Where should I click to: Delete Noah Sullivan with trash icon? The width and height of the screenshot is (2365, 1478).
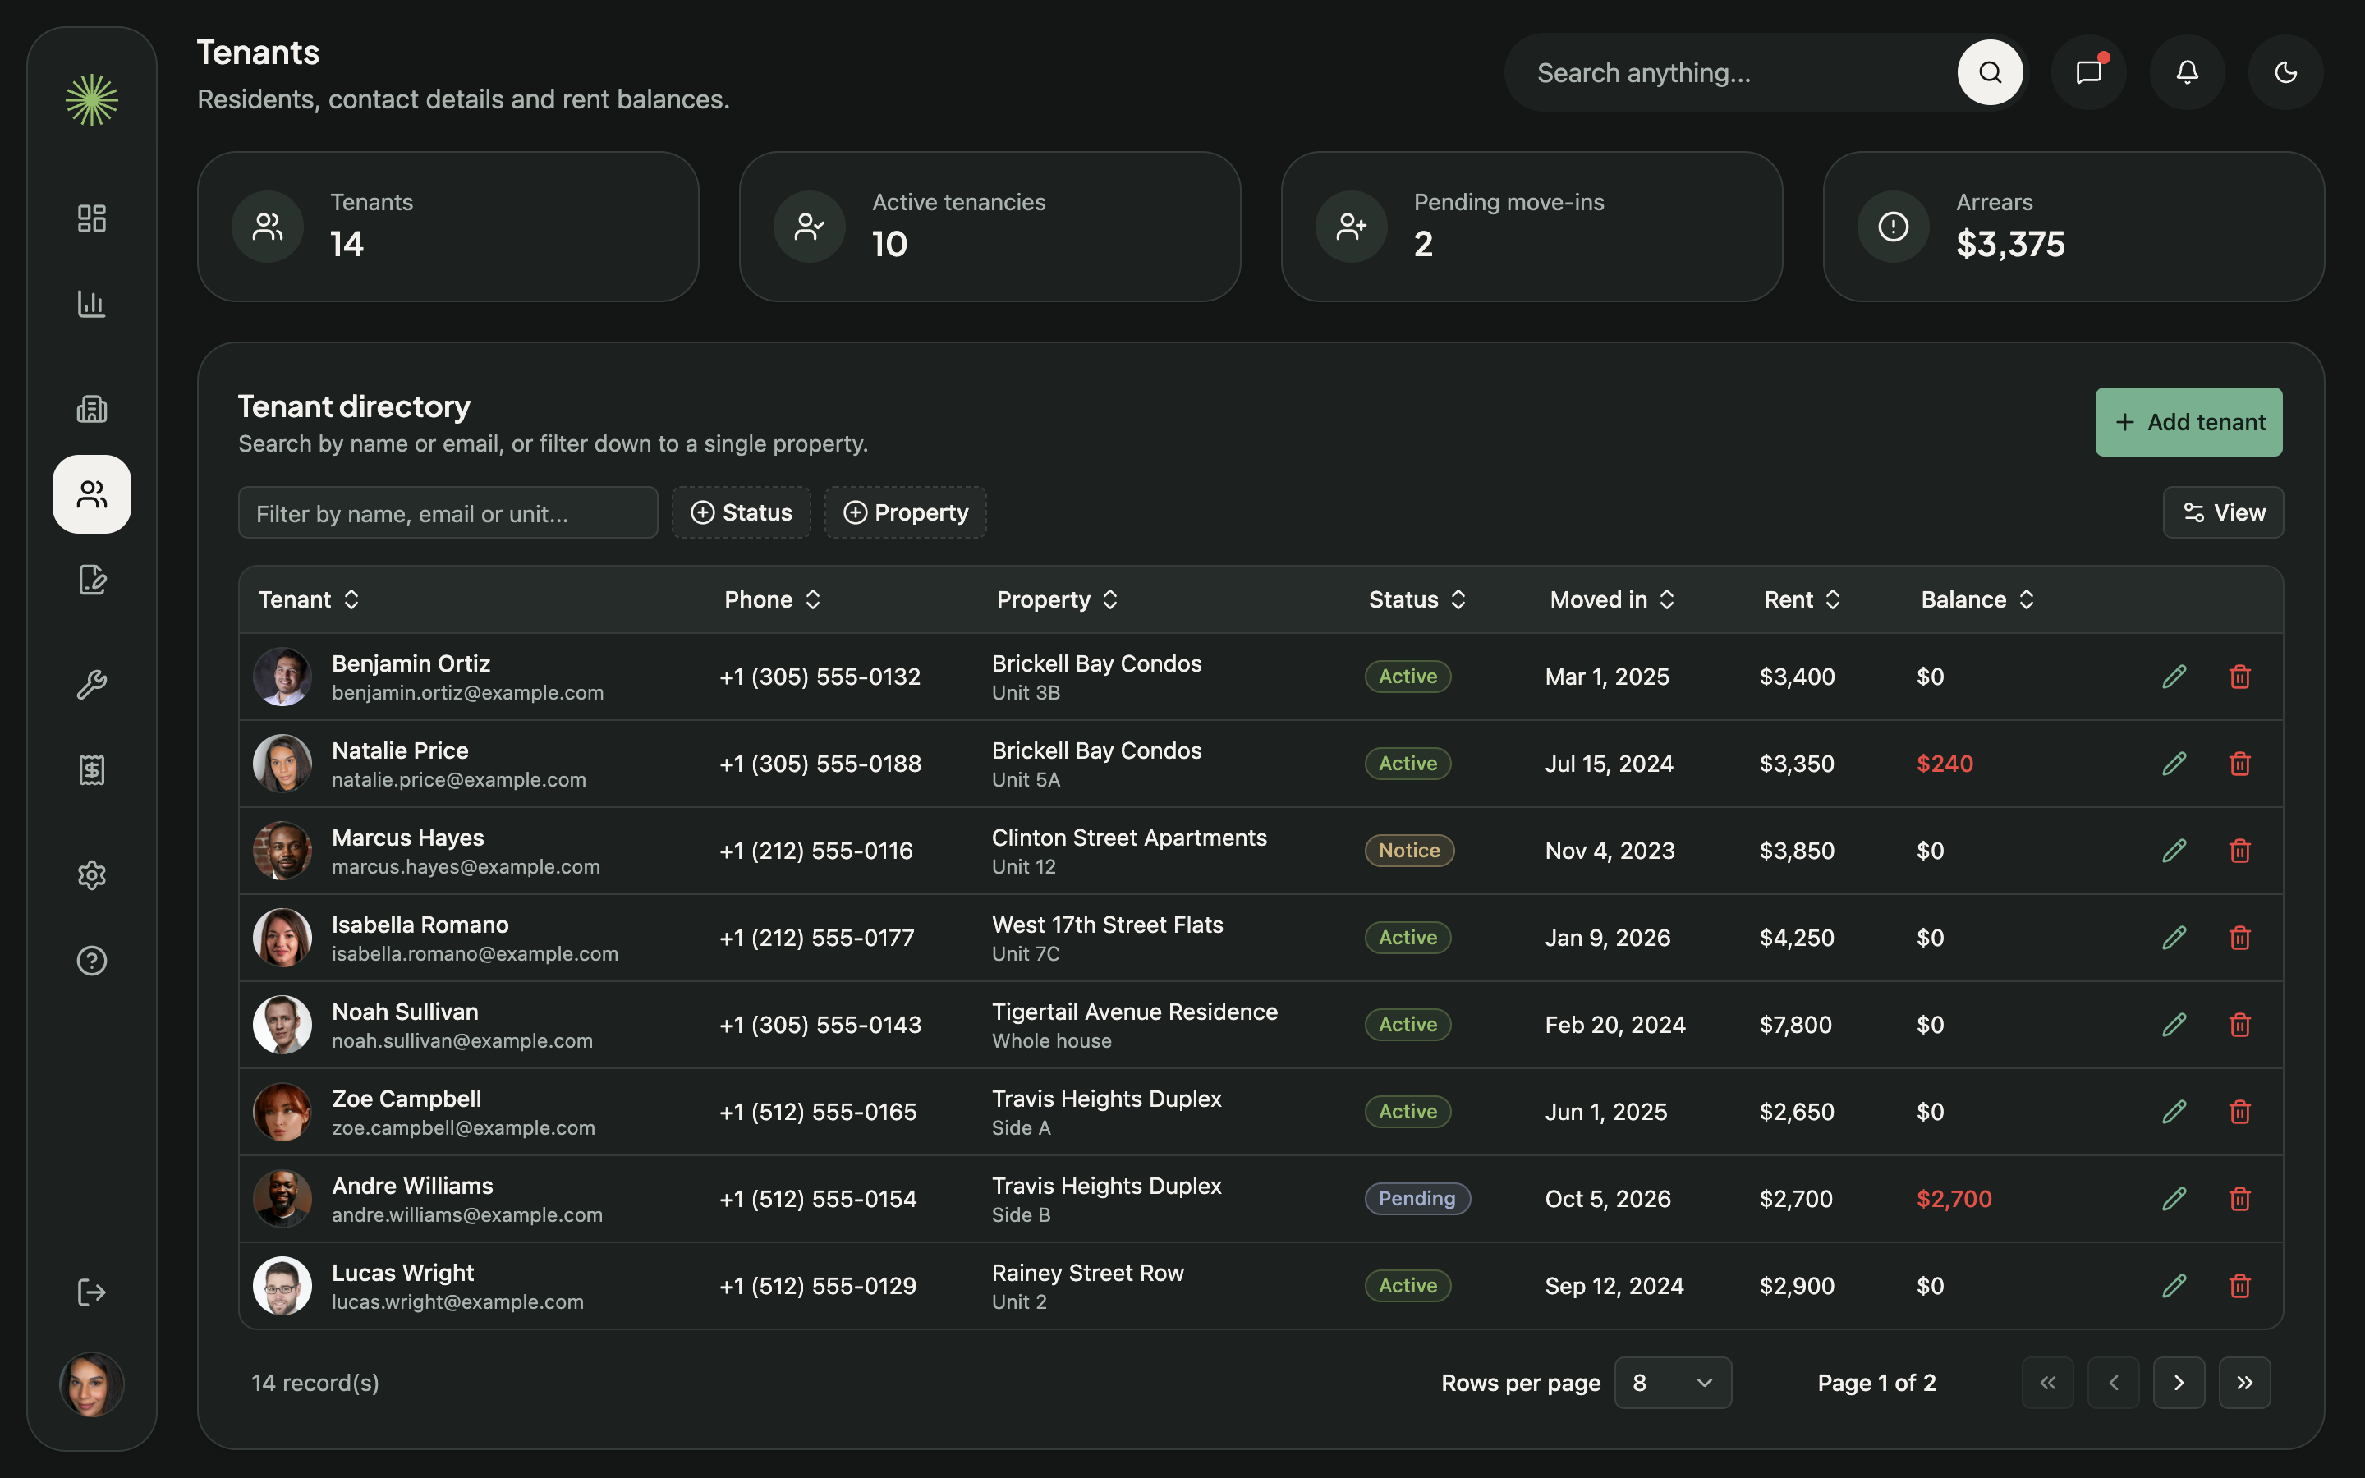coord(2240,1025)
